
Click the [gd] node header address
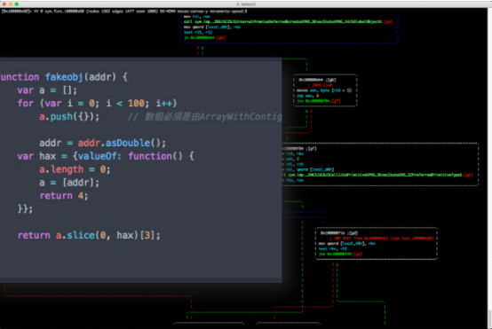point(339,233)
